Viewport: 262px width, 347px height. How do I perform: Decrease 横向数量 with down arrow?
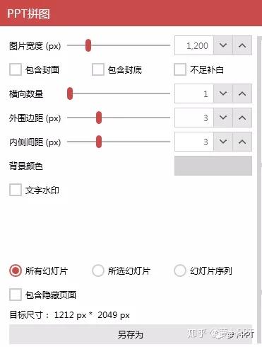tap(223, 93)
